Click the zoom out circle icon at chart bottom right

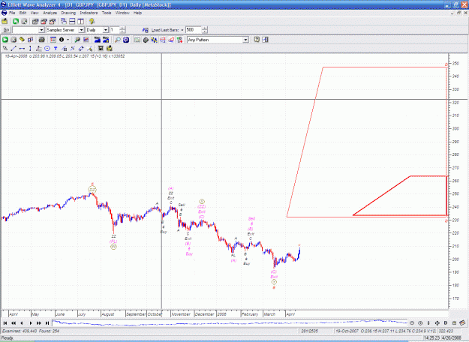(412, 322)
